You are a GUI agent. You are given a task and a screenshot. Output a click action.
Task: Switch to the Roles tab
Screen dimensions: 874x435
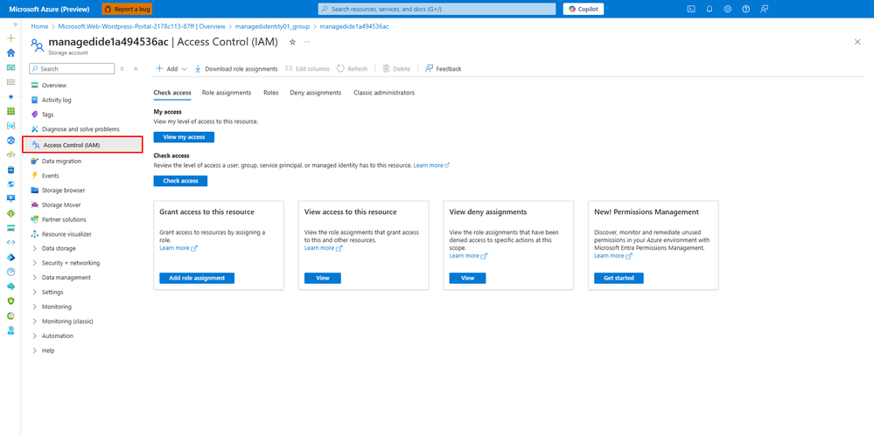(x=271, y=93)
